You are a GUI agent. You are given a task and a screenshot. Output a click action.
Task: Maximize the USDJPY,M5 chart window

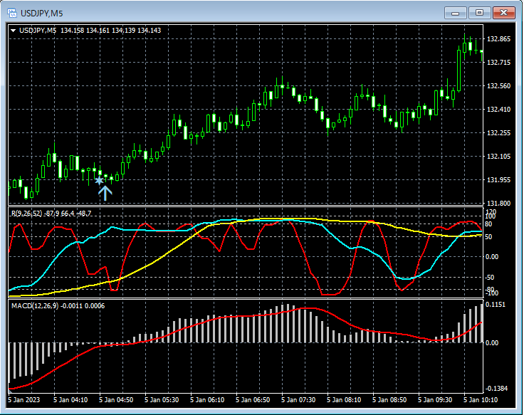tap(479, 13)
